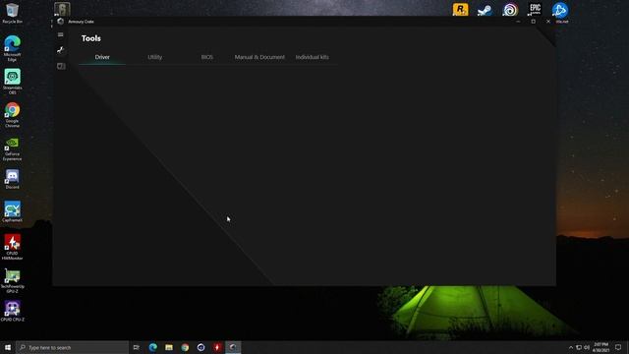Open the volume control in system tray
The image size is (629, 354).
pos(587,347)
